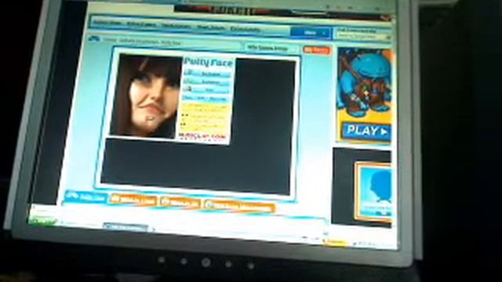The height and width of the screenshot is (282, 502).
Task: Click the site logo icon beside the breadcrumb
Action: (x=94, y=39)
